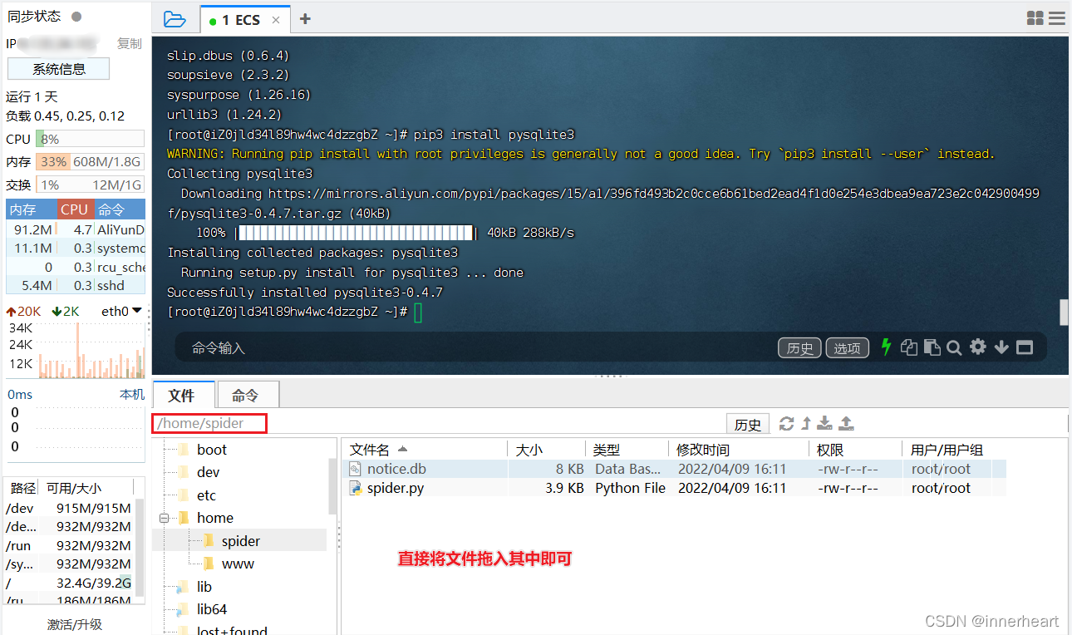
Task: Click the sync status indicator dot
Action: coord(76,17)
